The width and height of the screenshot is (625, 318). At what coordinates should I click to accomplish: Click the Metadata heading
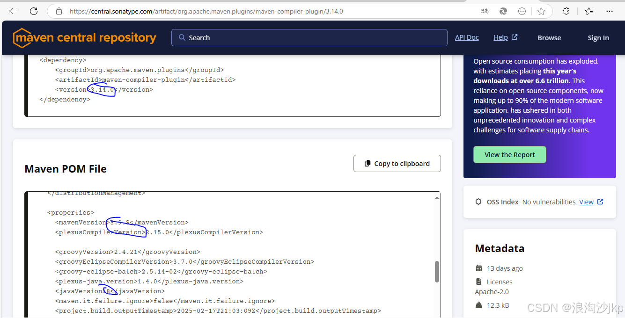500,248
